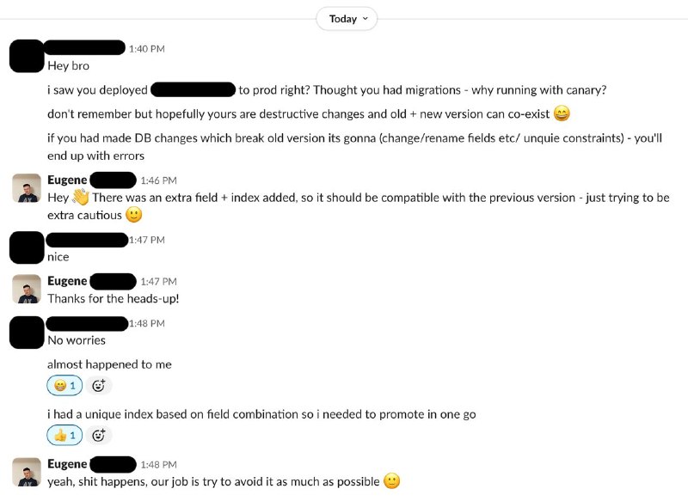Click Eugene's avatar on the 1:48 PM message

click(x=27, y=472)
